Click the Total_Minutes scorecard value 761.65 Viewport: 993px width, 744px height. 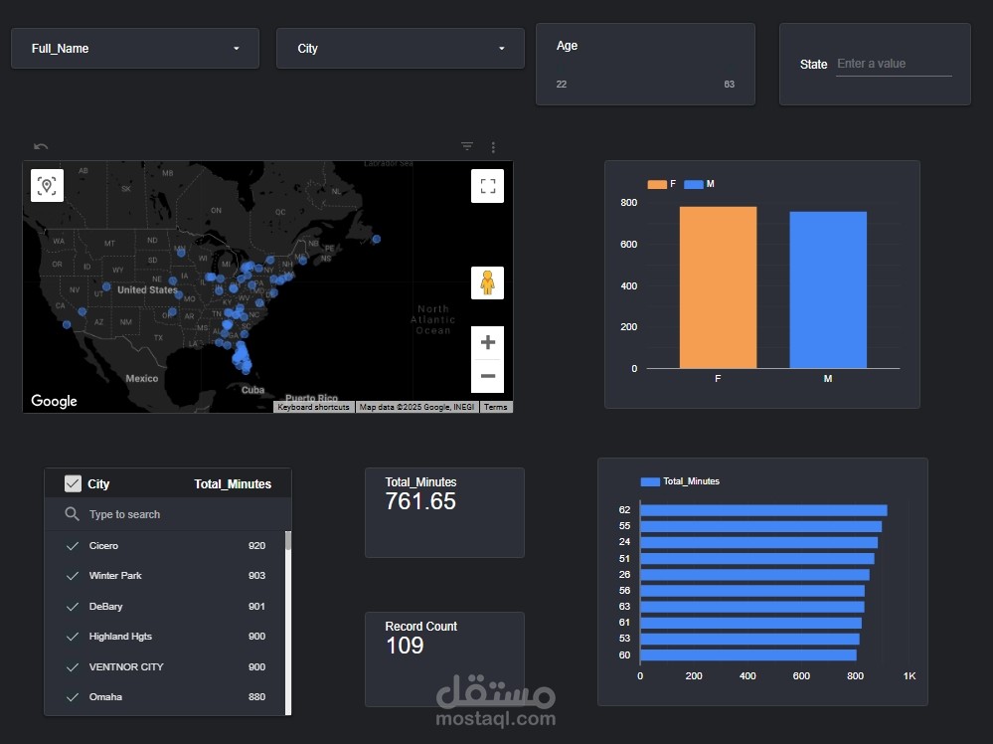(x=420, y=501)
